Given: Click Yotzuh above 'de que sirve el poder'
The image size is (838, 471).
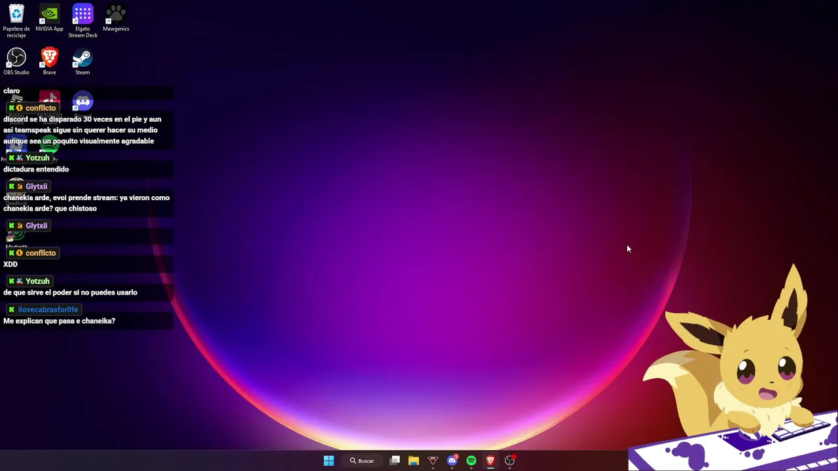Looking at the screenshot, I should (x=37, y=281).
